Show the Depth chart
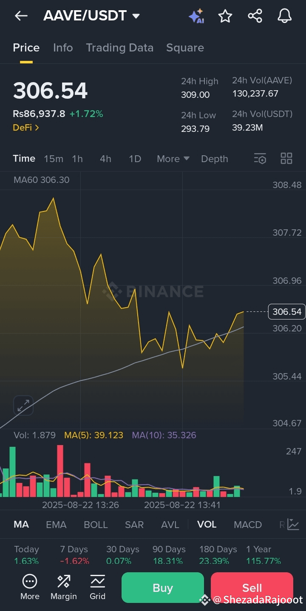 pos(215,159)
